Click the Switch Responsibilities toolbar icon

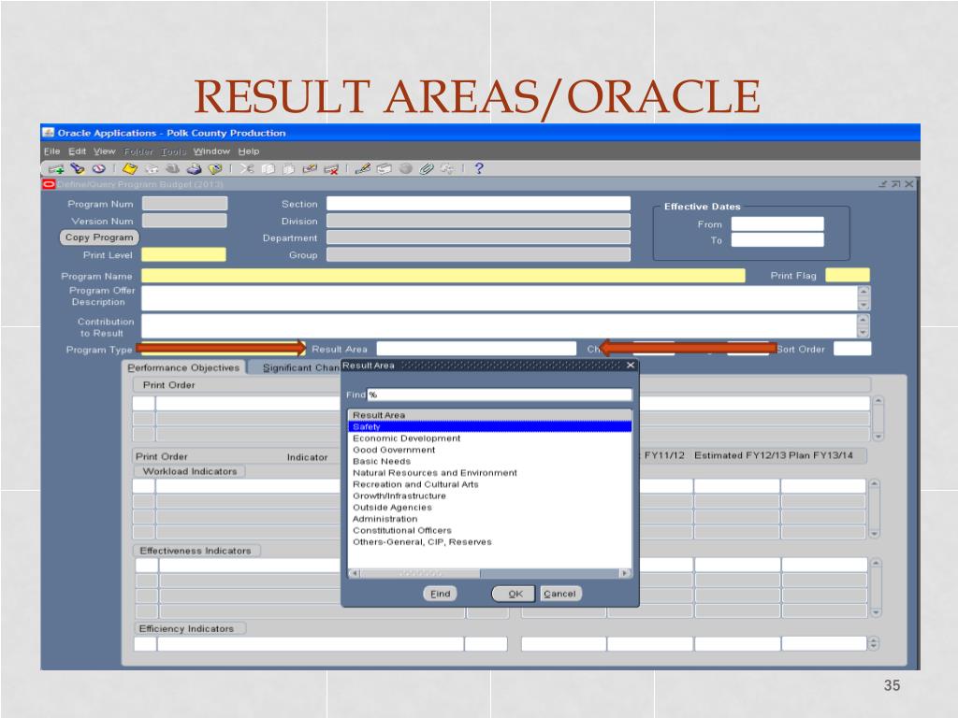point(173,169)
